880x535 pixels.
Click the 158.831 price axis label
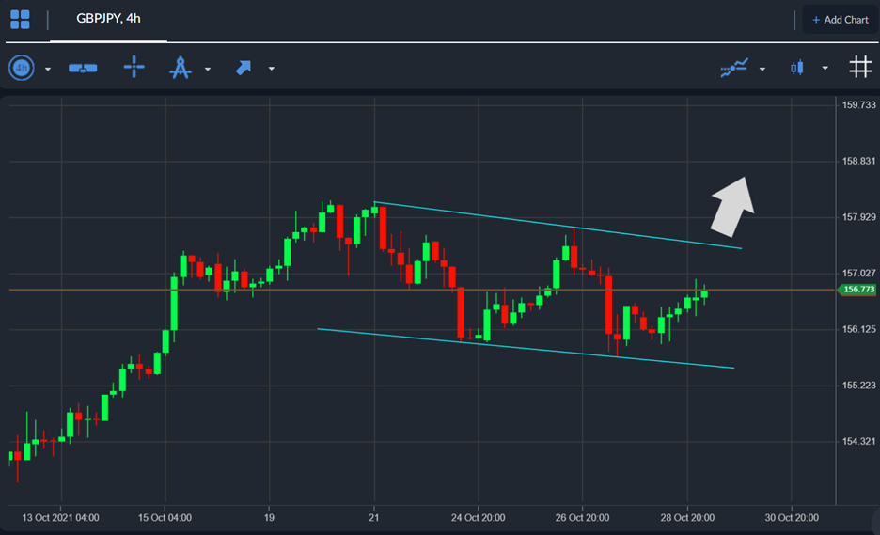(858, 161)
